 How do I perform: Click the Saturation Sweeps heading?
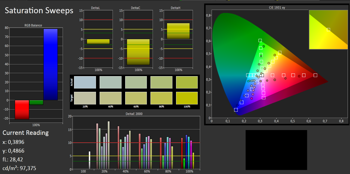click(x=39, y=11)
